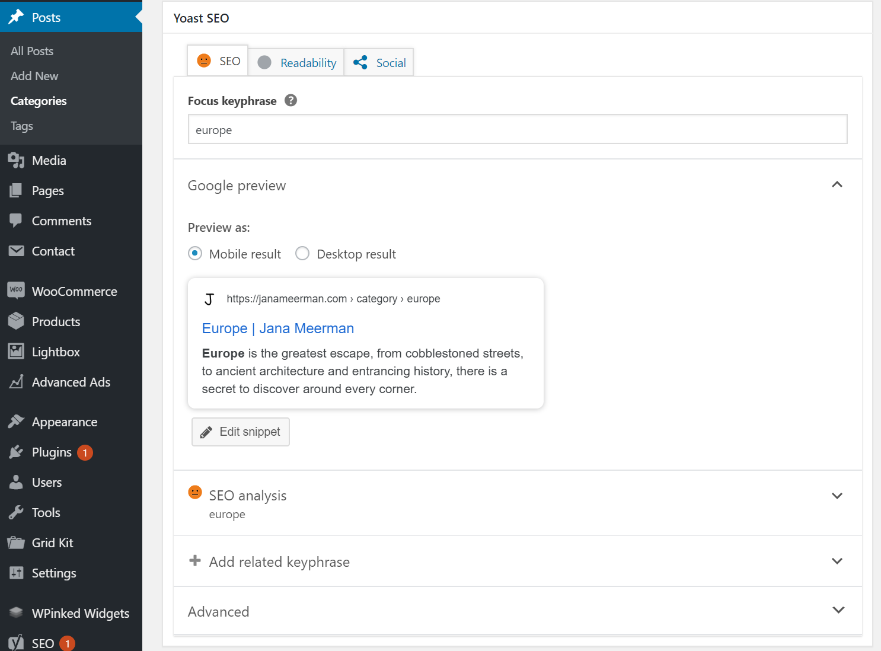Click the Plugins update count badge
This screenshot has height=651, width=881.
point(85,452)
